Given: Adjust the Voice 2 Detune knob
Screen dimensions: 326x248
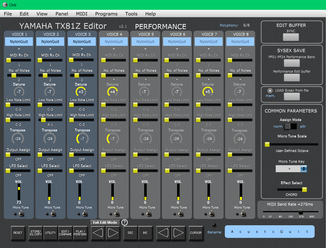Looking at the screenshot, I should (49, 92).
